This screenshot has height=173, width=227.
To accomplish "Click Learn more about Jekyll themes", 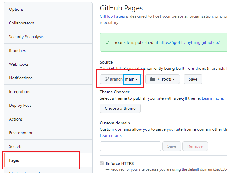I will click(x=212, y=98).
